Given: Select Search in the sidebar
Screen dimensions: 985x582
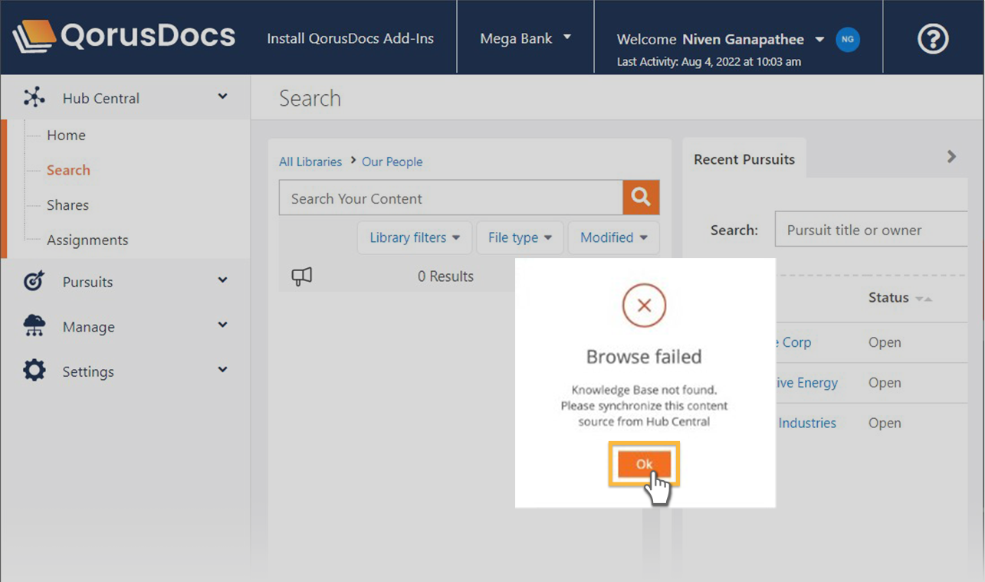Looking at the screenshot, I should coord(68,170).
